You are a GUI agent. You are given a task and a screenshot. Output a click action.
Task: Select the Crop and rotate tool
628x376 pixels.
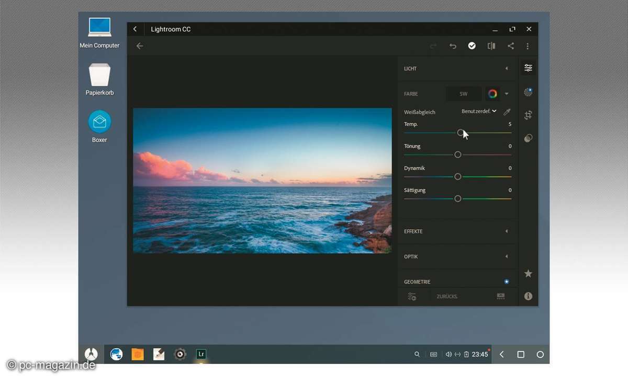tap(528, 115)
